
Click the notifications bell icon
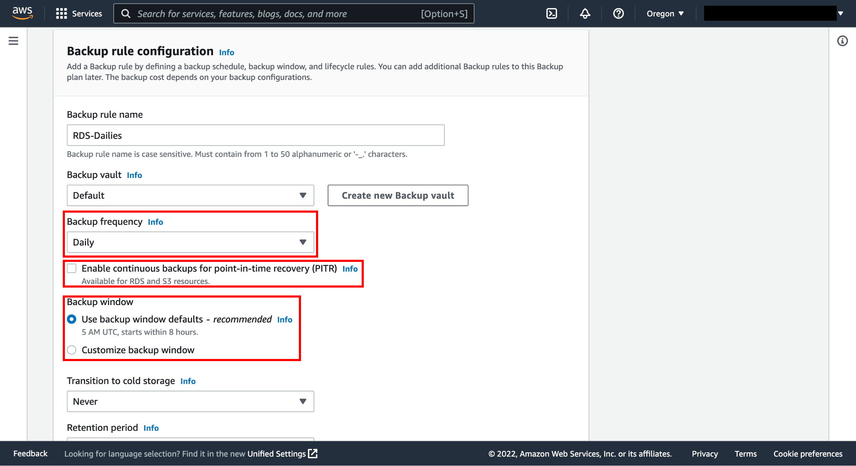click(585, 13)
